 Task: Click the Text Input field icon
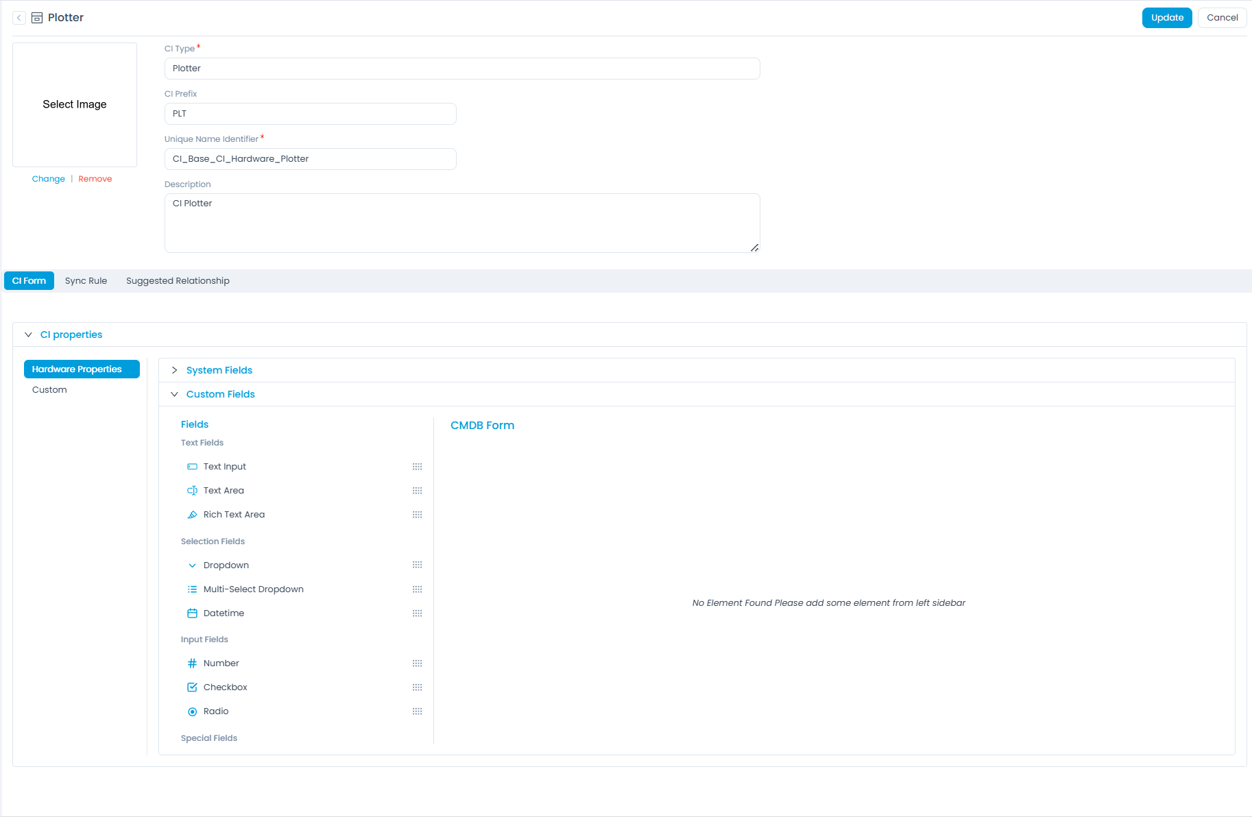[x=192, y=467]
